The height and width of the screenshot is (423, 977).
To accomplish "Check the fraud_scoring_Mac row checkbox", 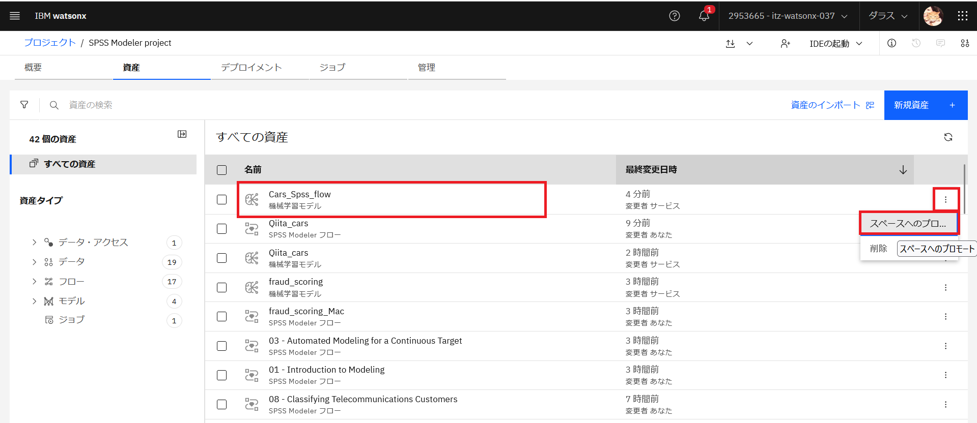I will 221,316.
